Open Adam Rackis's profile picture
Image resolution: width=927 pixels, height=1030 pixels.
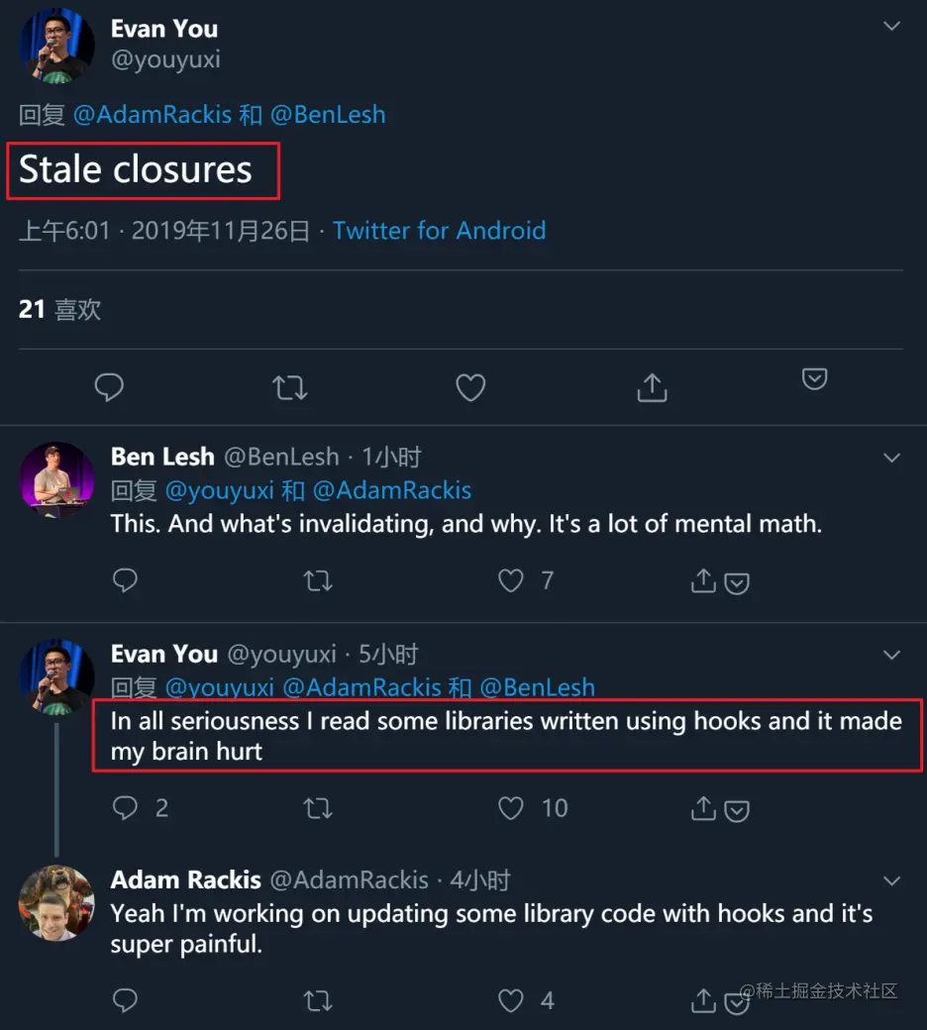coord(57,904)
